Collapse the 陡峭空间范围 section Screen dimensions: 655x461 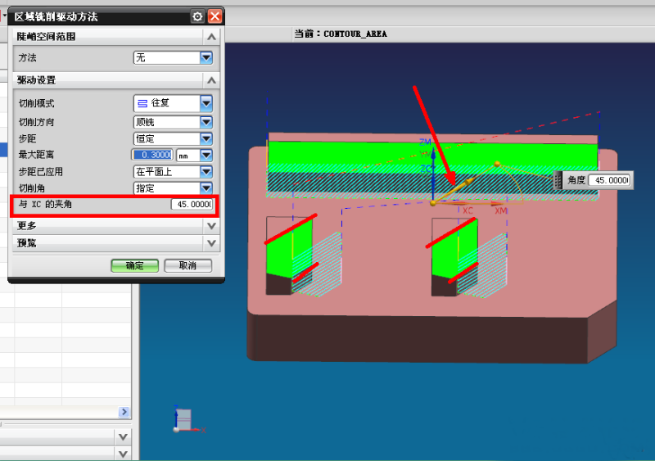tap(211, 37)
